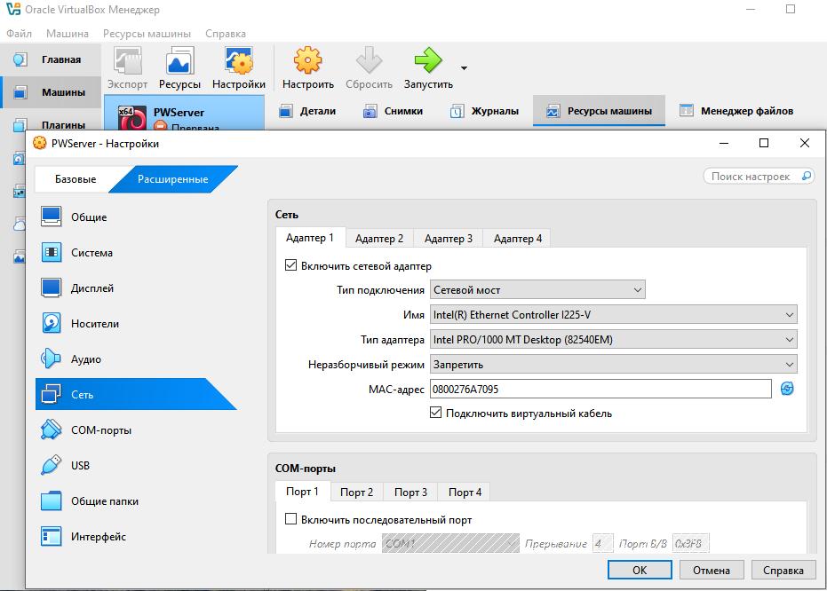Regenerate MAC address with refresh icon
The width and height of the screenshot is (827, 591).
pyautogui.click(x=786, y=389)
